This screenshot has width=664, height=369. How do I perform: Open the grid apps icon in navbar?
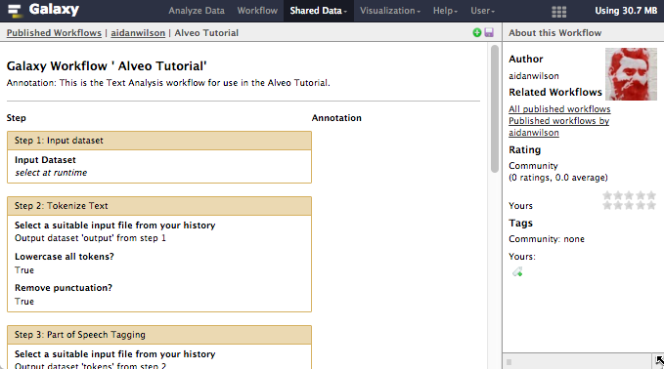tap(559, 12)
